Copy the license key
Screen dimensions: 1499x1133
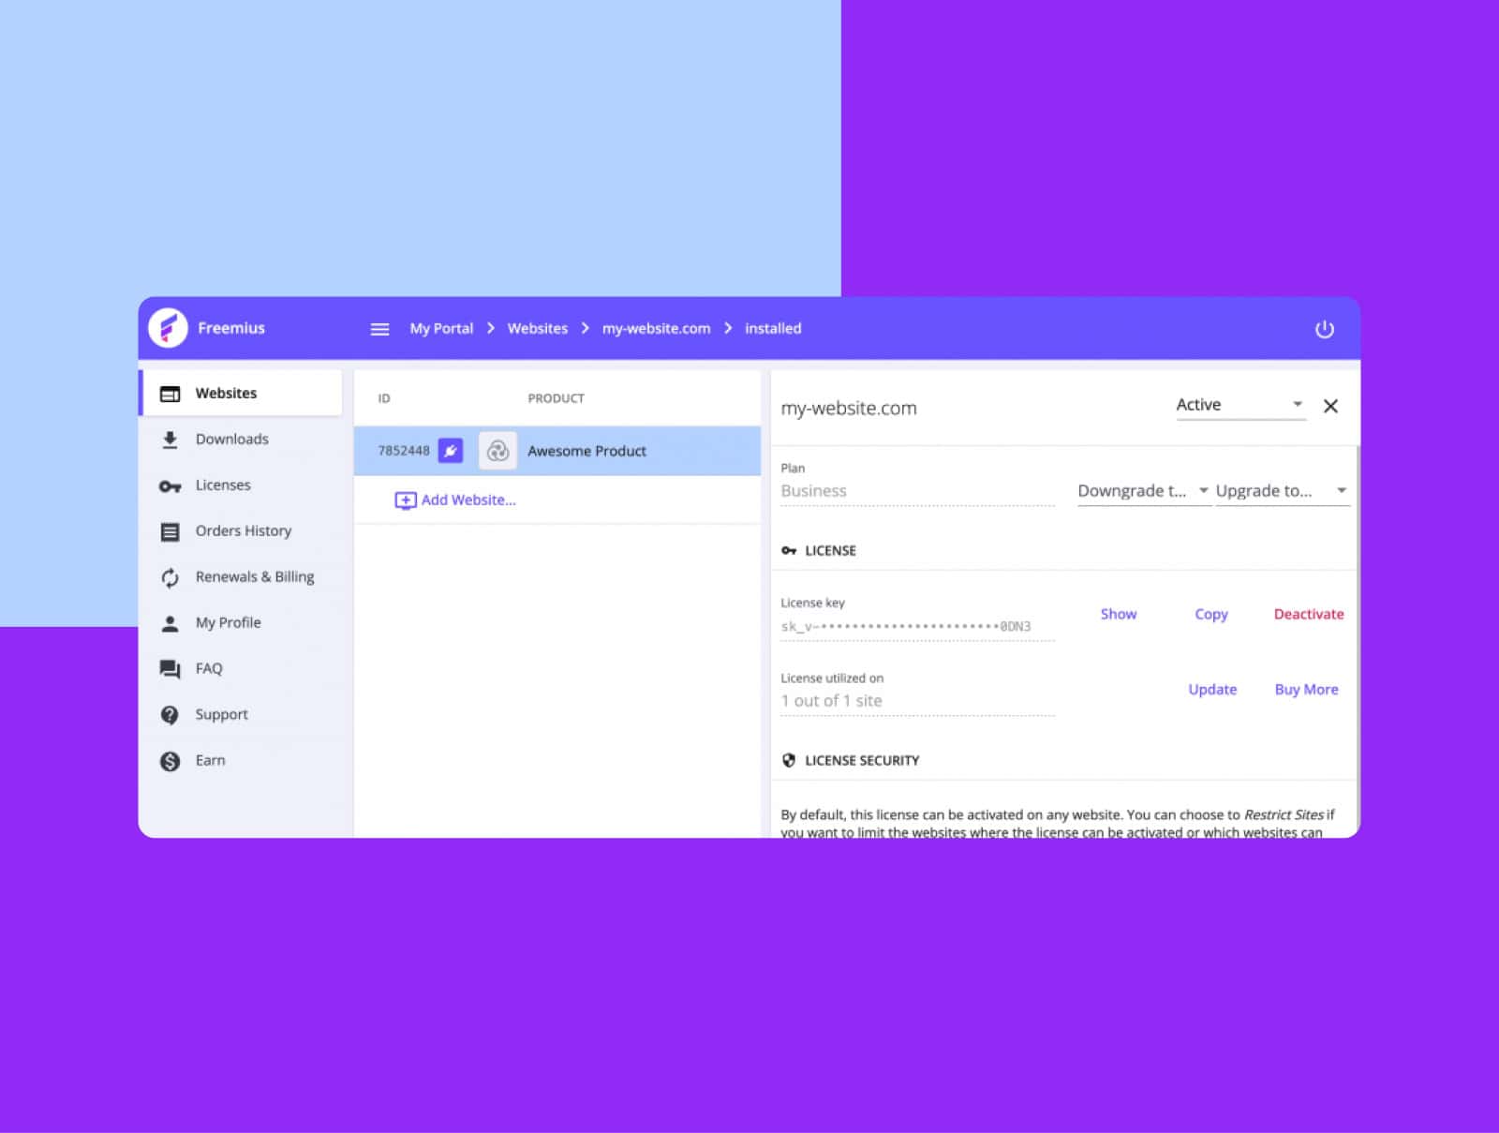[1210, 615]
